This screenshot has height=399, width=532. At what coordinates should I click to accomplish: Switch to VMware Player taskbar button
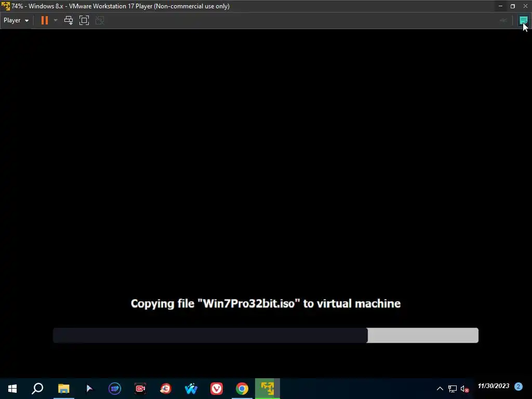[x=268, y=389]
